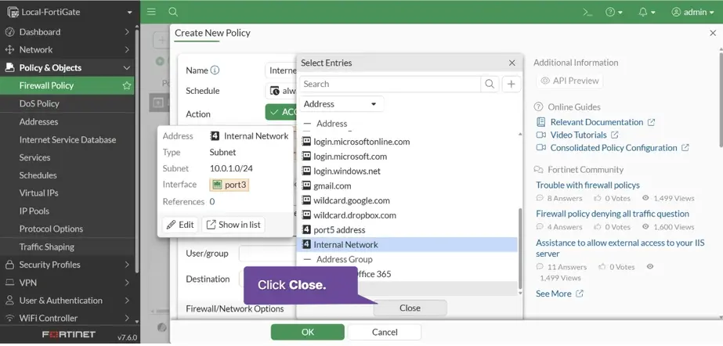Click the hamburger menu icon in top bar

151,12
